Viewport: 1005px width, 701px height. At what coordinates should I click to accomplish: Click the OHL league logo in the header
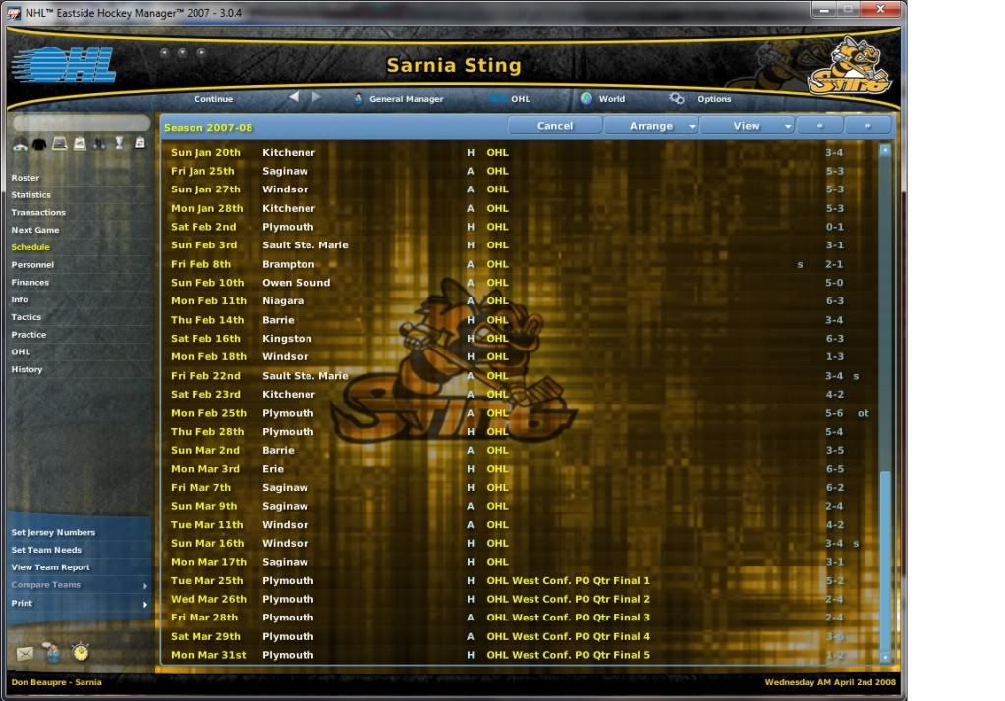tap(64, 65)
